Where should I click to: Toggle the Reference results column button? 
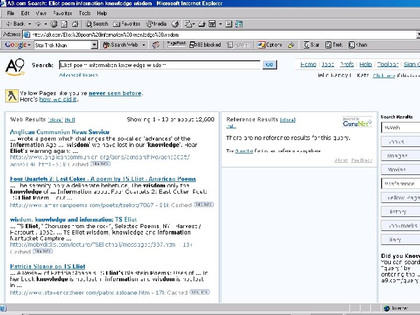pos(401,184)
